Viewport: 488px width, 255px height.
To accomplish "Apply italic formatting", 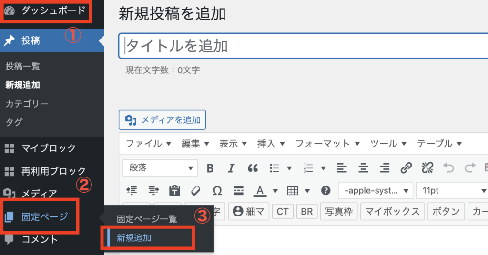I will click(x=231, y=168).
